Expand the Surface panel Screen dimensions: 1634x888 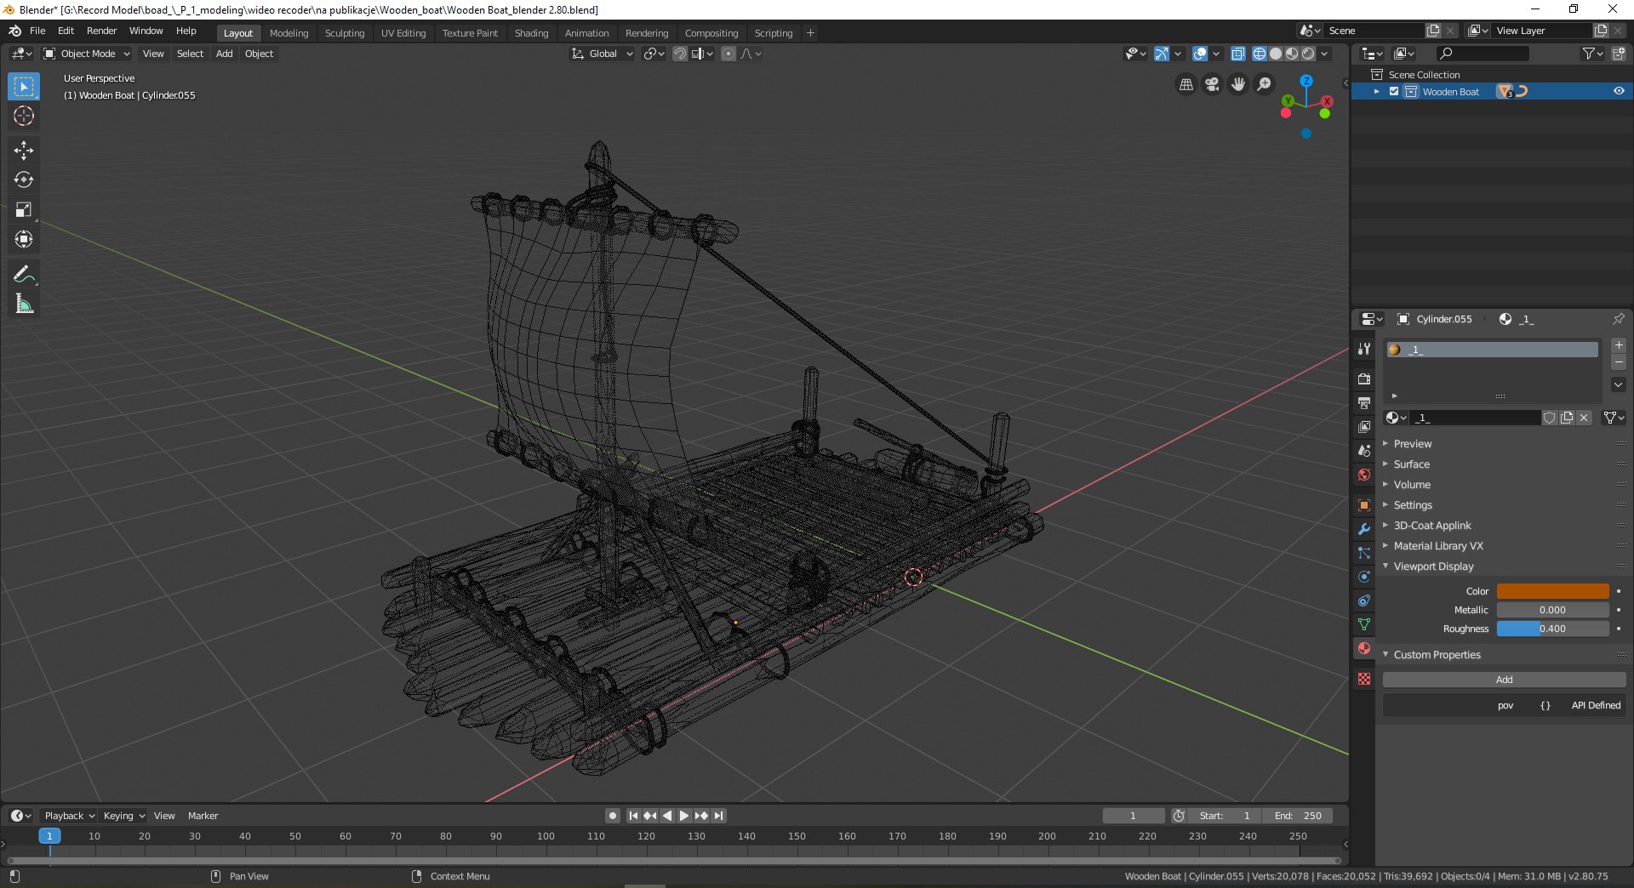tap(1411, 464)
